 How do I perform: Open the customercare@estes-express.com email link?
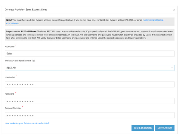pos(153,20)
